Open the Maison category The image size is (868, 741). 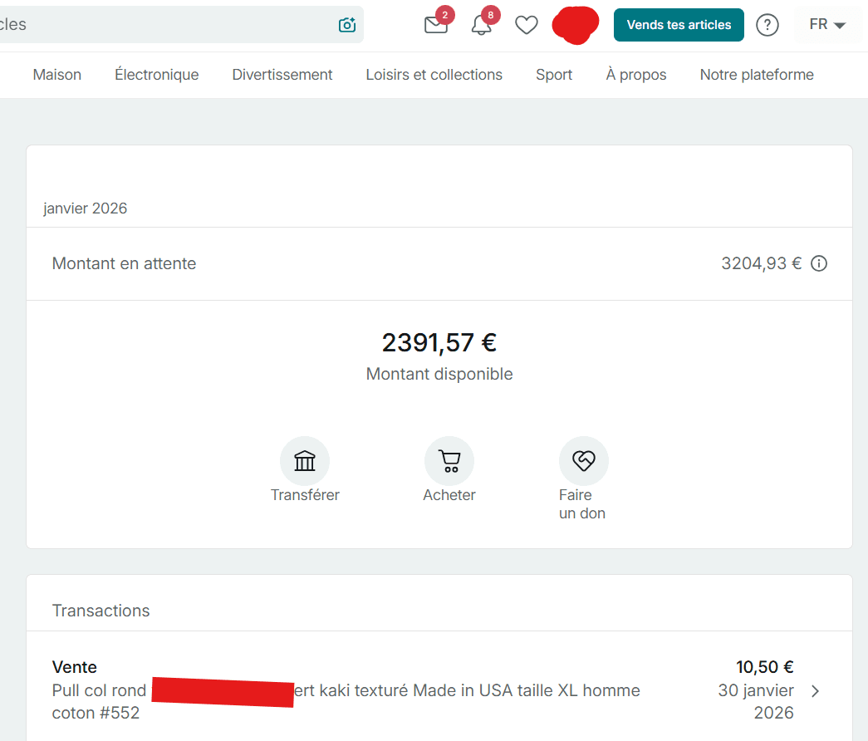[57, 75]
